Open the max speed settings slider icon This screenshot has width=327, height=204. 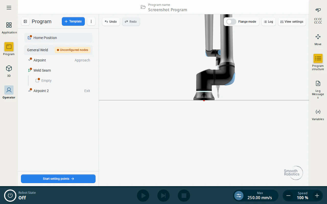click(239, 196)
